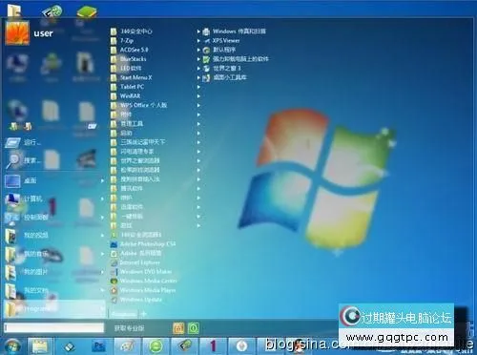
Task: Expand the WPS Office row arrow
Action: coord(198,105)
